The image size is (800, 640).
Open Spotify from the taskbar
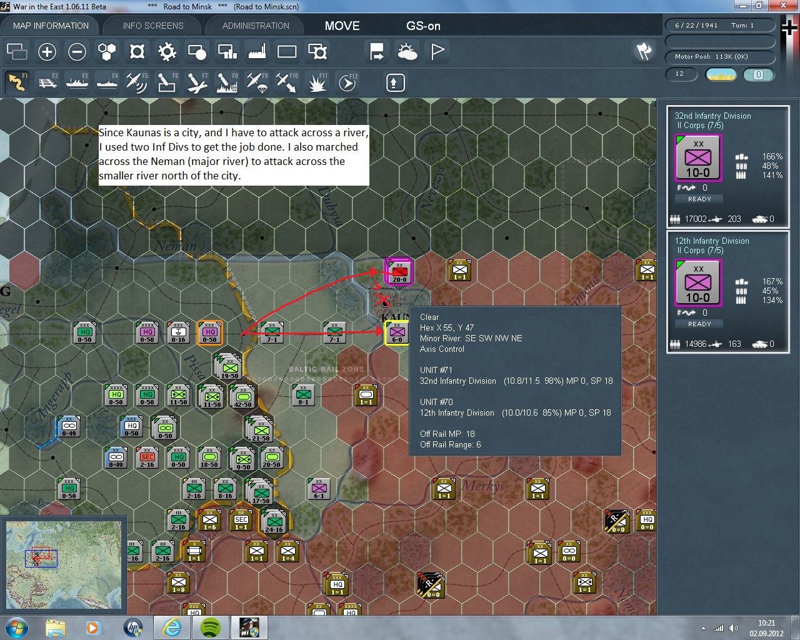pyautogui.click(x=210, y=627)
